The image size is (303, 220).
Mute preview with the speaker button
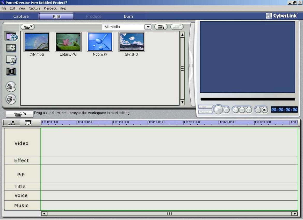(265, 110)
